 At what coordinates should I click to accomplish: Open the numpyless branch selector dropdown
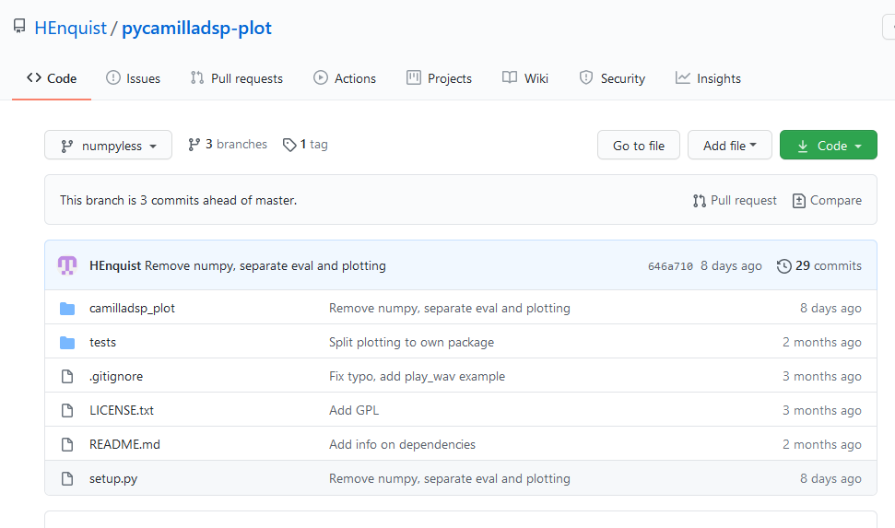coord(109,145)
